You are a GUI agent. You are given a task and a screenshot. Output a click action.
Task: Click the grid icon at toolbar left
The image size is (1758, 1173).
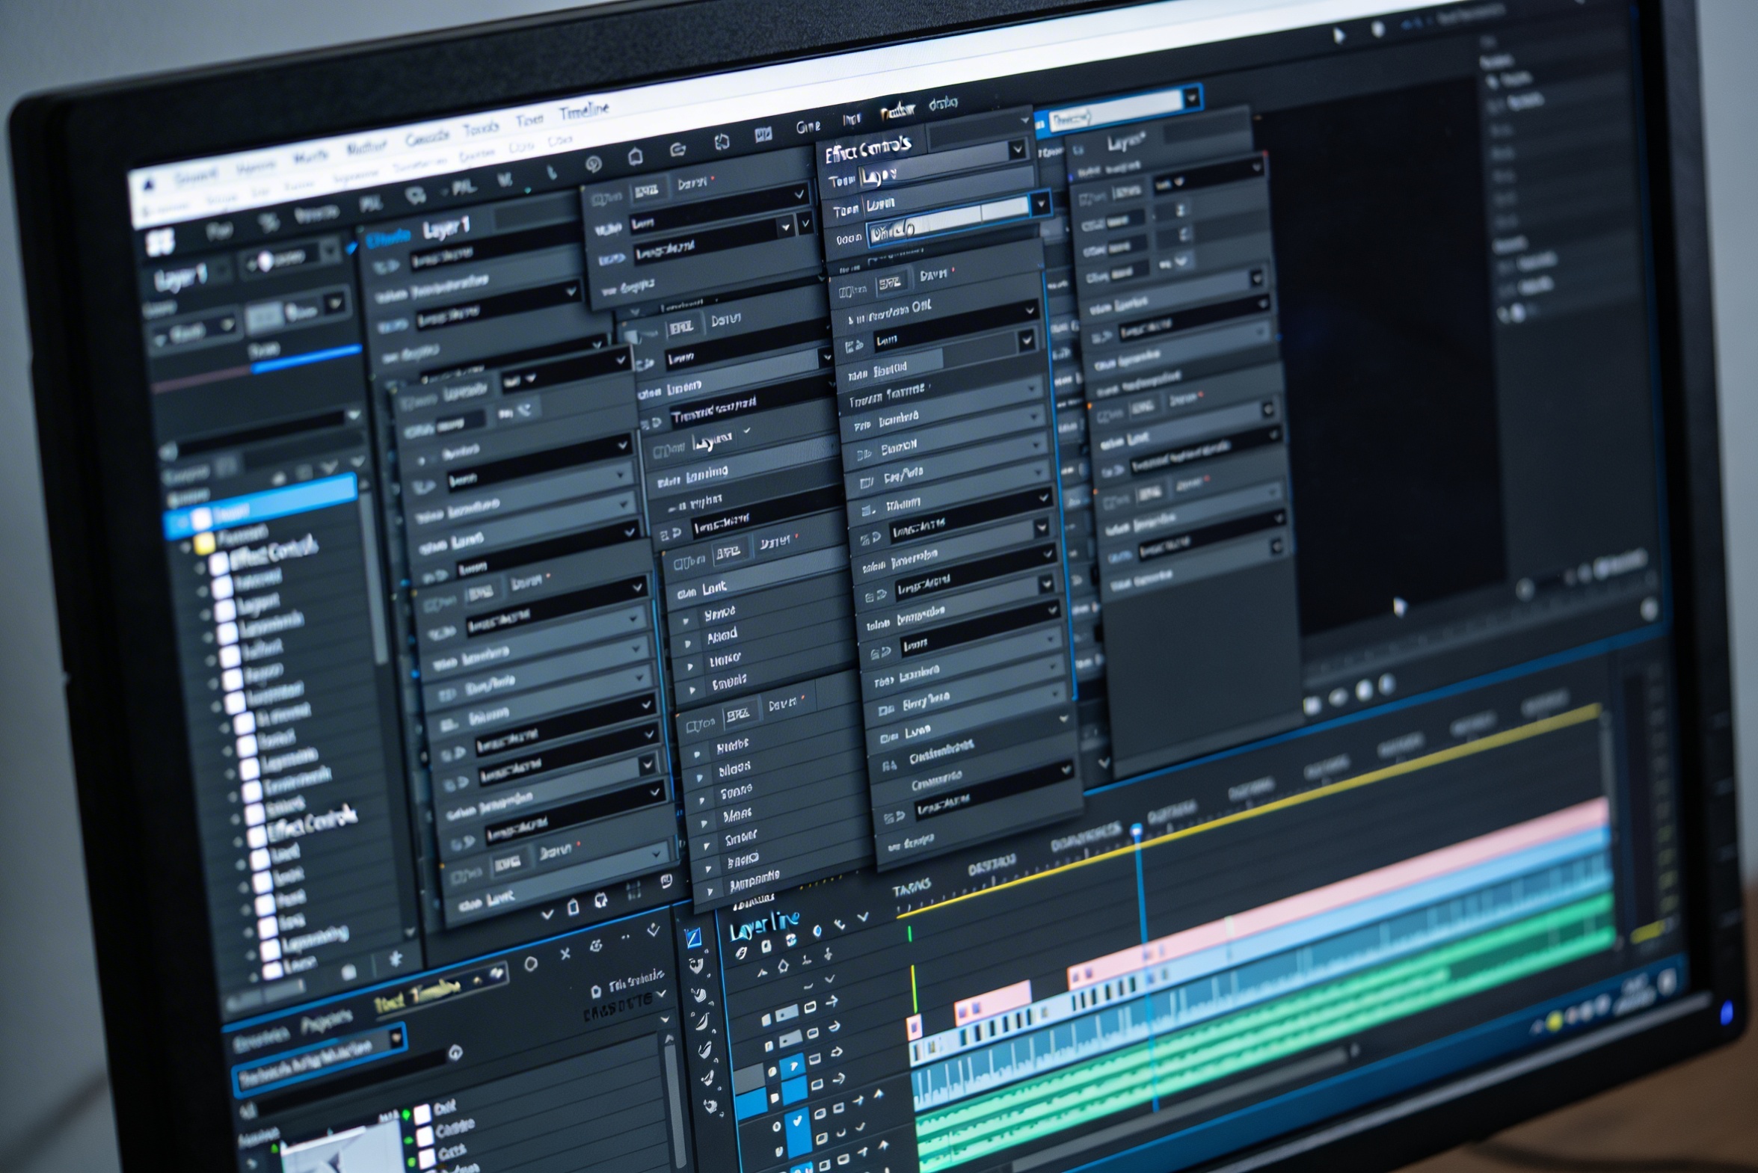pyautogui.click(x=161, y=241)
